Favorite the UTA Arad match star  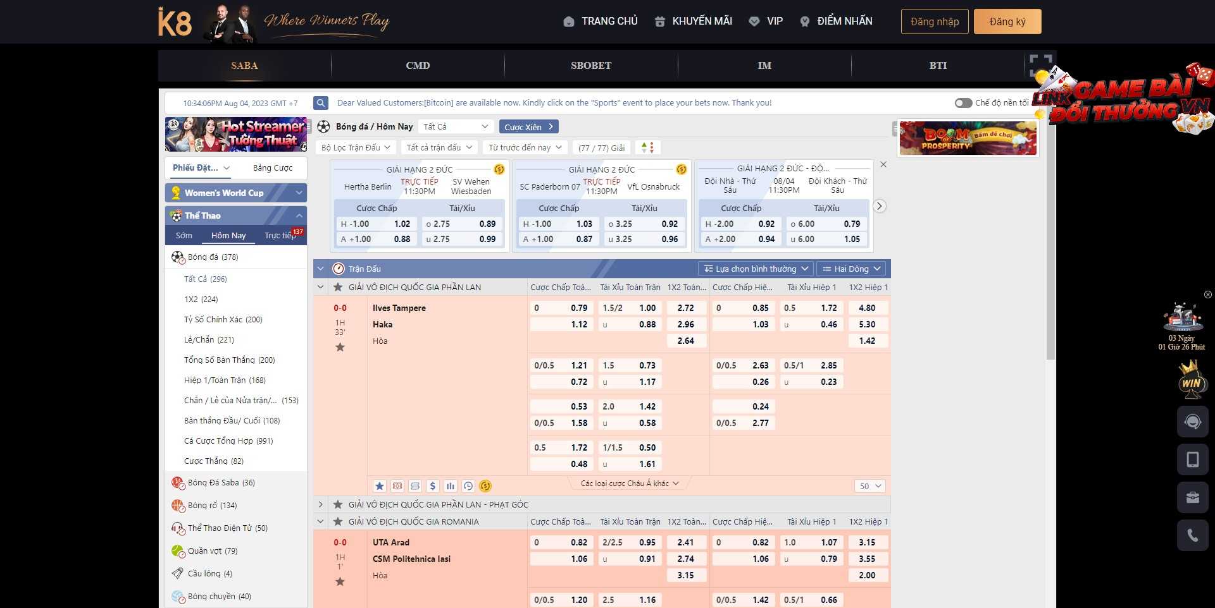(340, 581)
